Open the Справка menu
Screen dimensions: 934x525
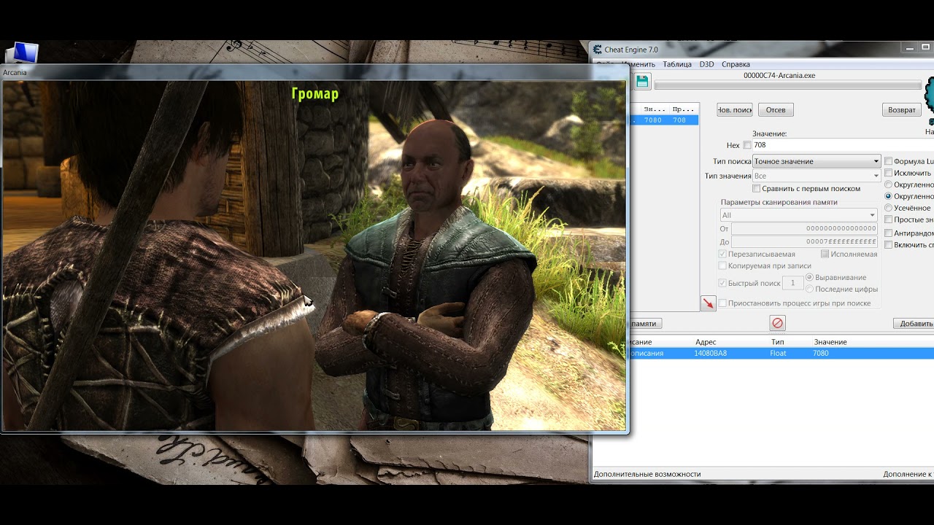pyautogui.click(x=736, y=64)
